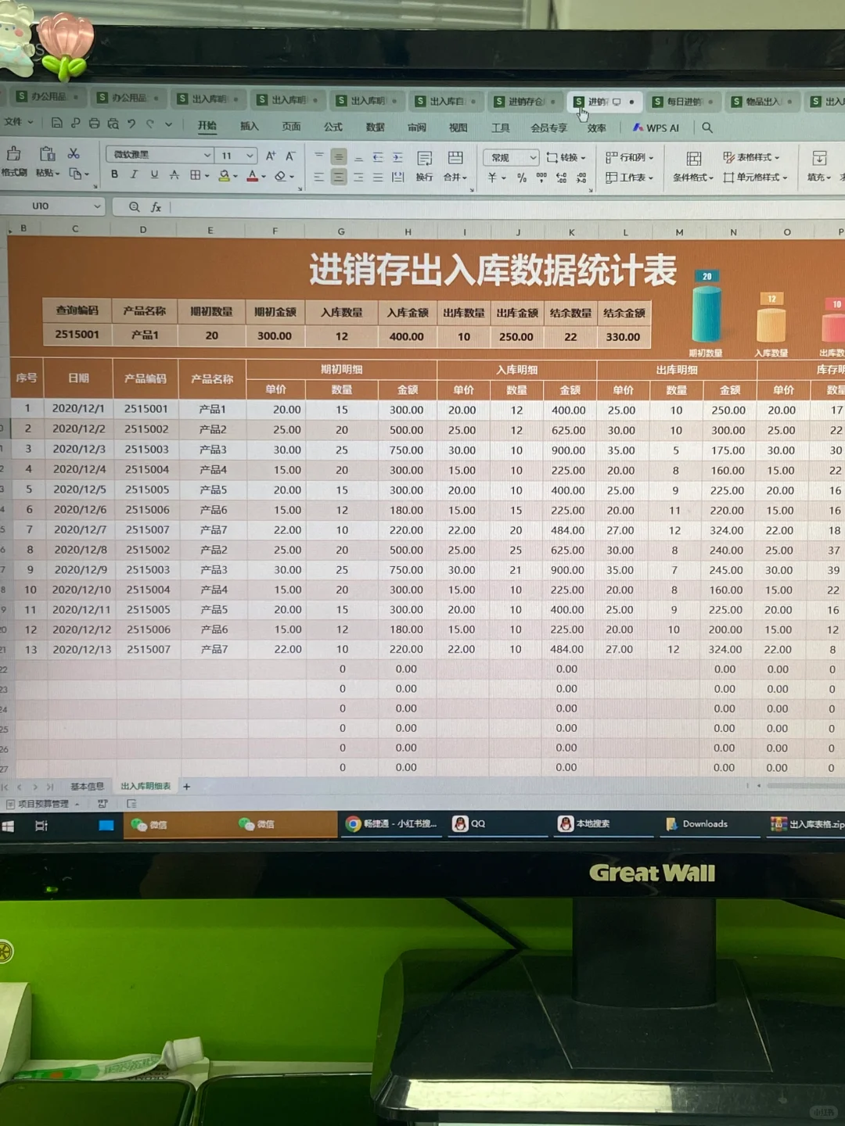The image size is (845, 1126).
Task: Switch to the 公式 ribbon tab
Action: coord(333,127)
